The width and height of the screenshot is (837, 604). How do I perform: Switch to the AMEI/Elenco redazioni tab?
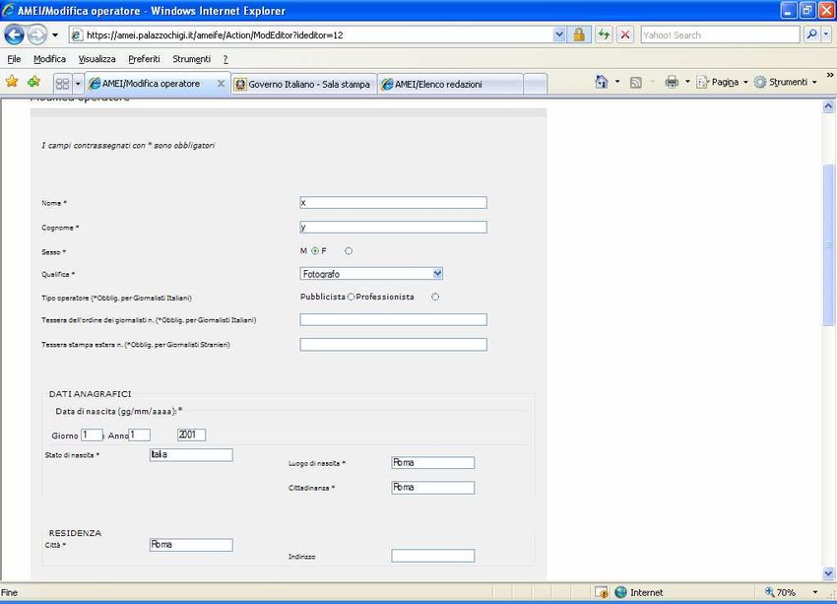[438, 84]
